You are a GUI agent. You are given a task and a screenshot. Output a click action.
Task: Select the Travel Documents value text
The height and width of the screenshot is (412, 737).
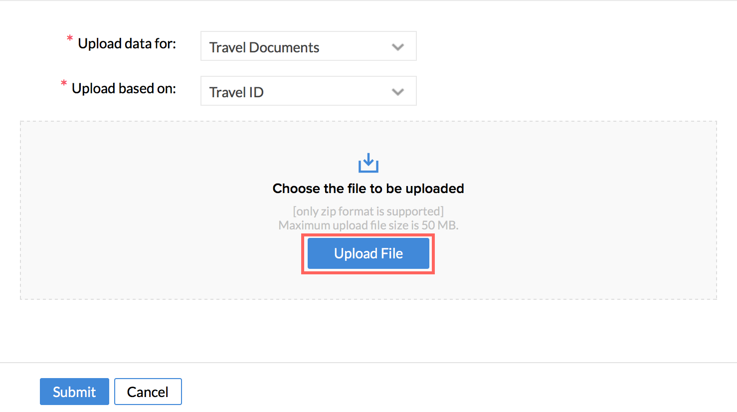[x=264, y=47]
